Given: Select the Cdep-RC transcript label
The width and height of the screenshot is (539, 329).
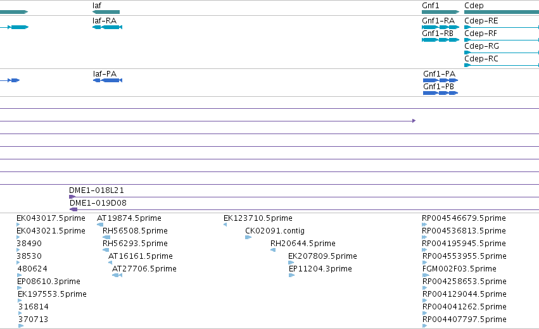Looking at the screenshot, I should pos(481,59).
